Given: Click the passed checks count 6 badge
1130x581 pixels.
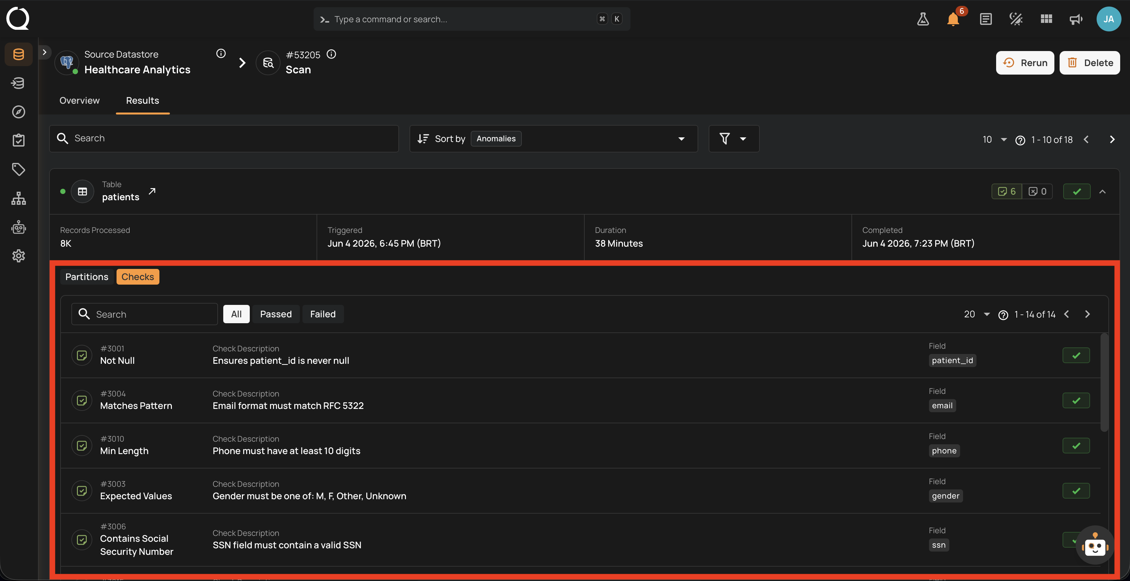Looking at the screenshot, I should [x=1007, y=192].
